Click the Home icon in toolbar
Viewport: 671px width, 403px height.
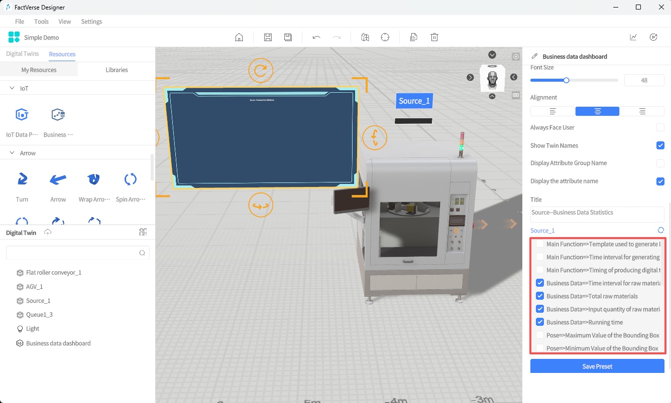click(x=239, y=37)
